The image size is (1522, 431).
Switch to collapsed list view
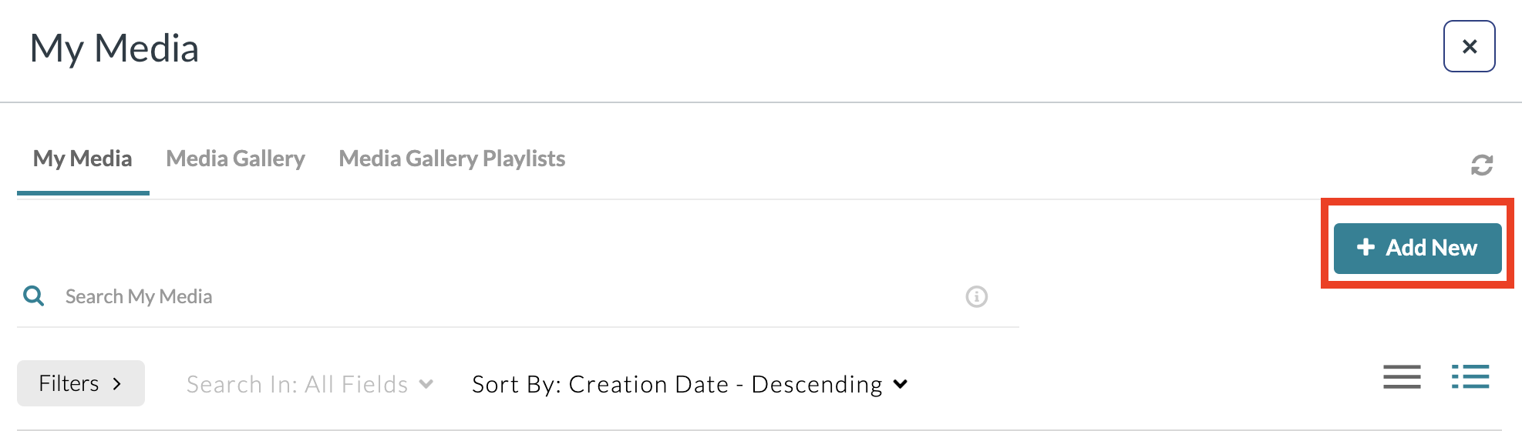(1401, 377)
